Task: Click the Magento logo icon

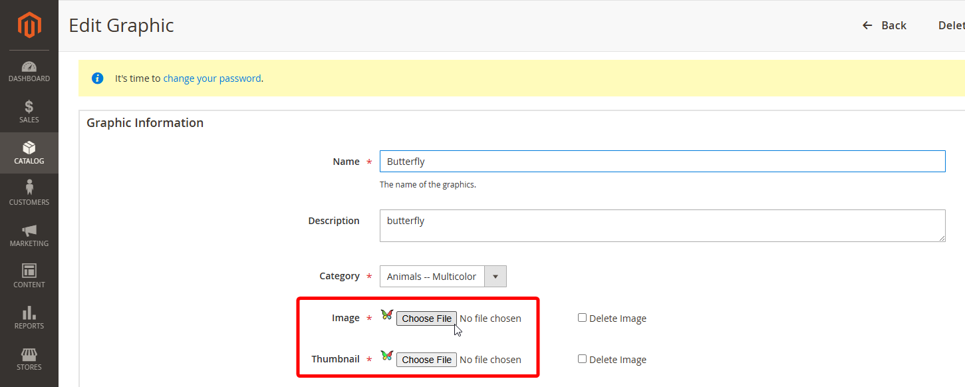Action: [29, 25]
